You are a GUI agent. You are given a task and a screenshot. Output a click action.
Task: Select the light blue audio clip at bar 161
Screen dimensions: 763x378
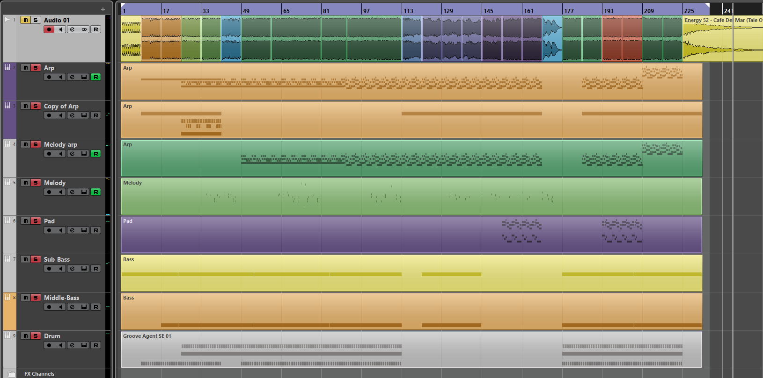pos(552,39)
